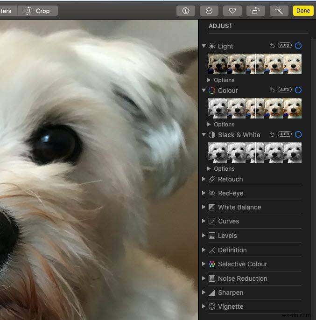Expand the Sharpen section triangle
Viewport: 316px width, 320px height.
[x=204, y=292]
